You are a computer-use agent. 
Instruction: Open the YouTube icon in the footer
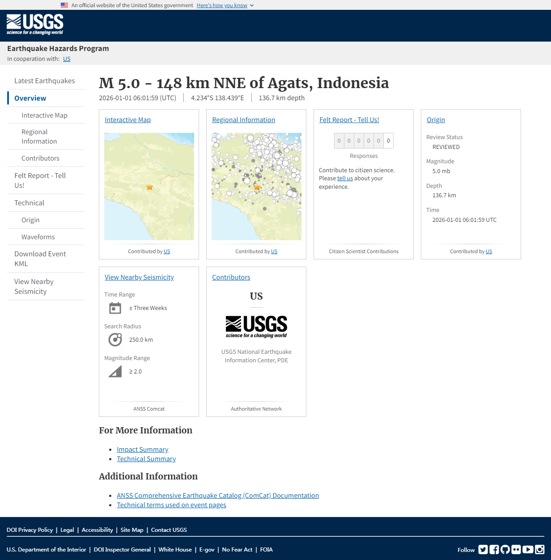(x=528, y=549)
